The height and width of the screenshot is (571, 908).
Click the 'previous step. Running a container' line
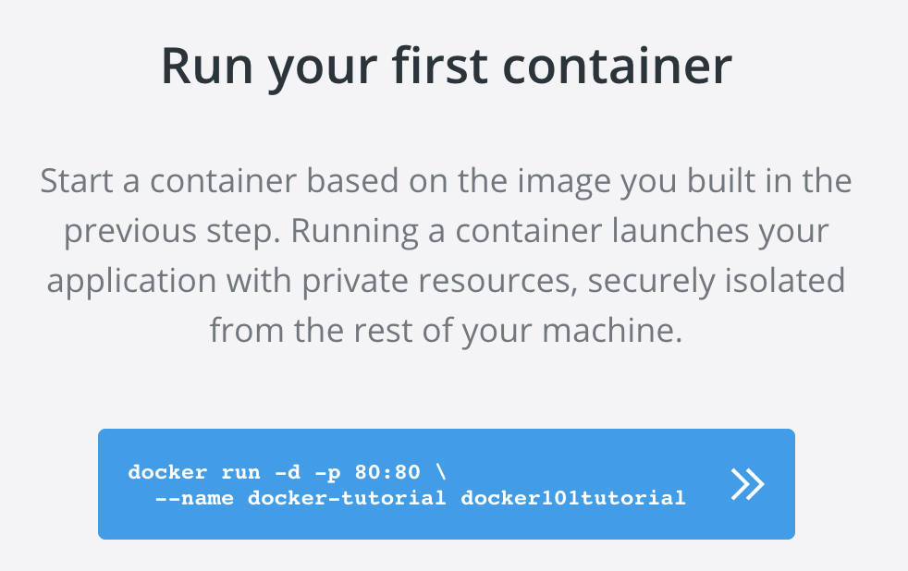coord(446,231)
